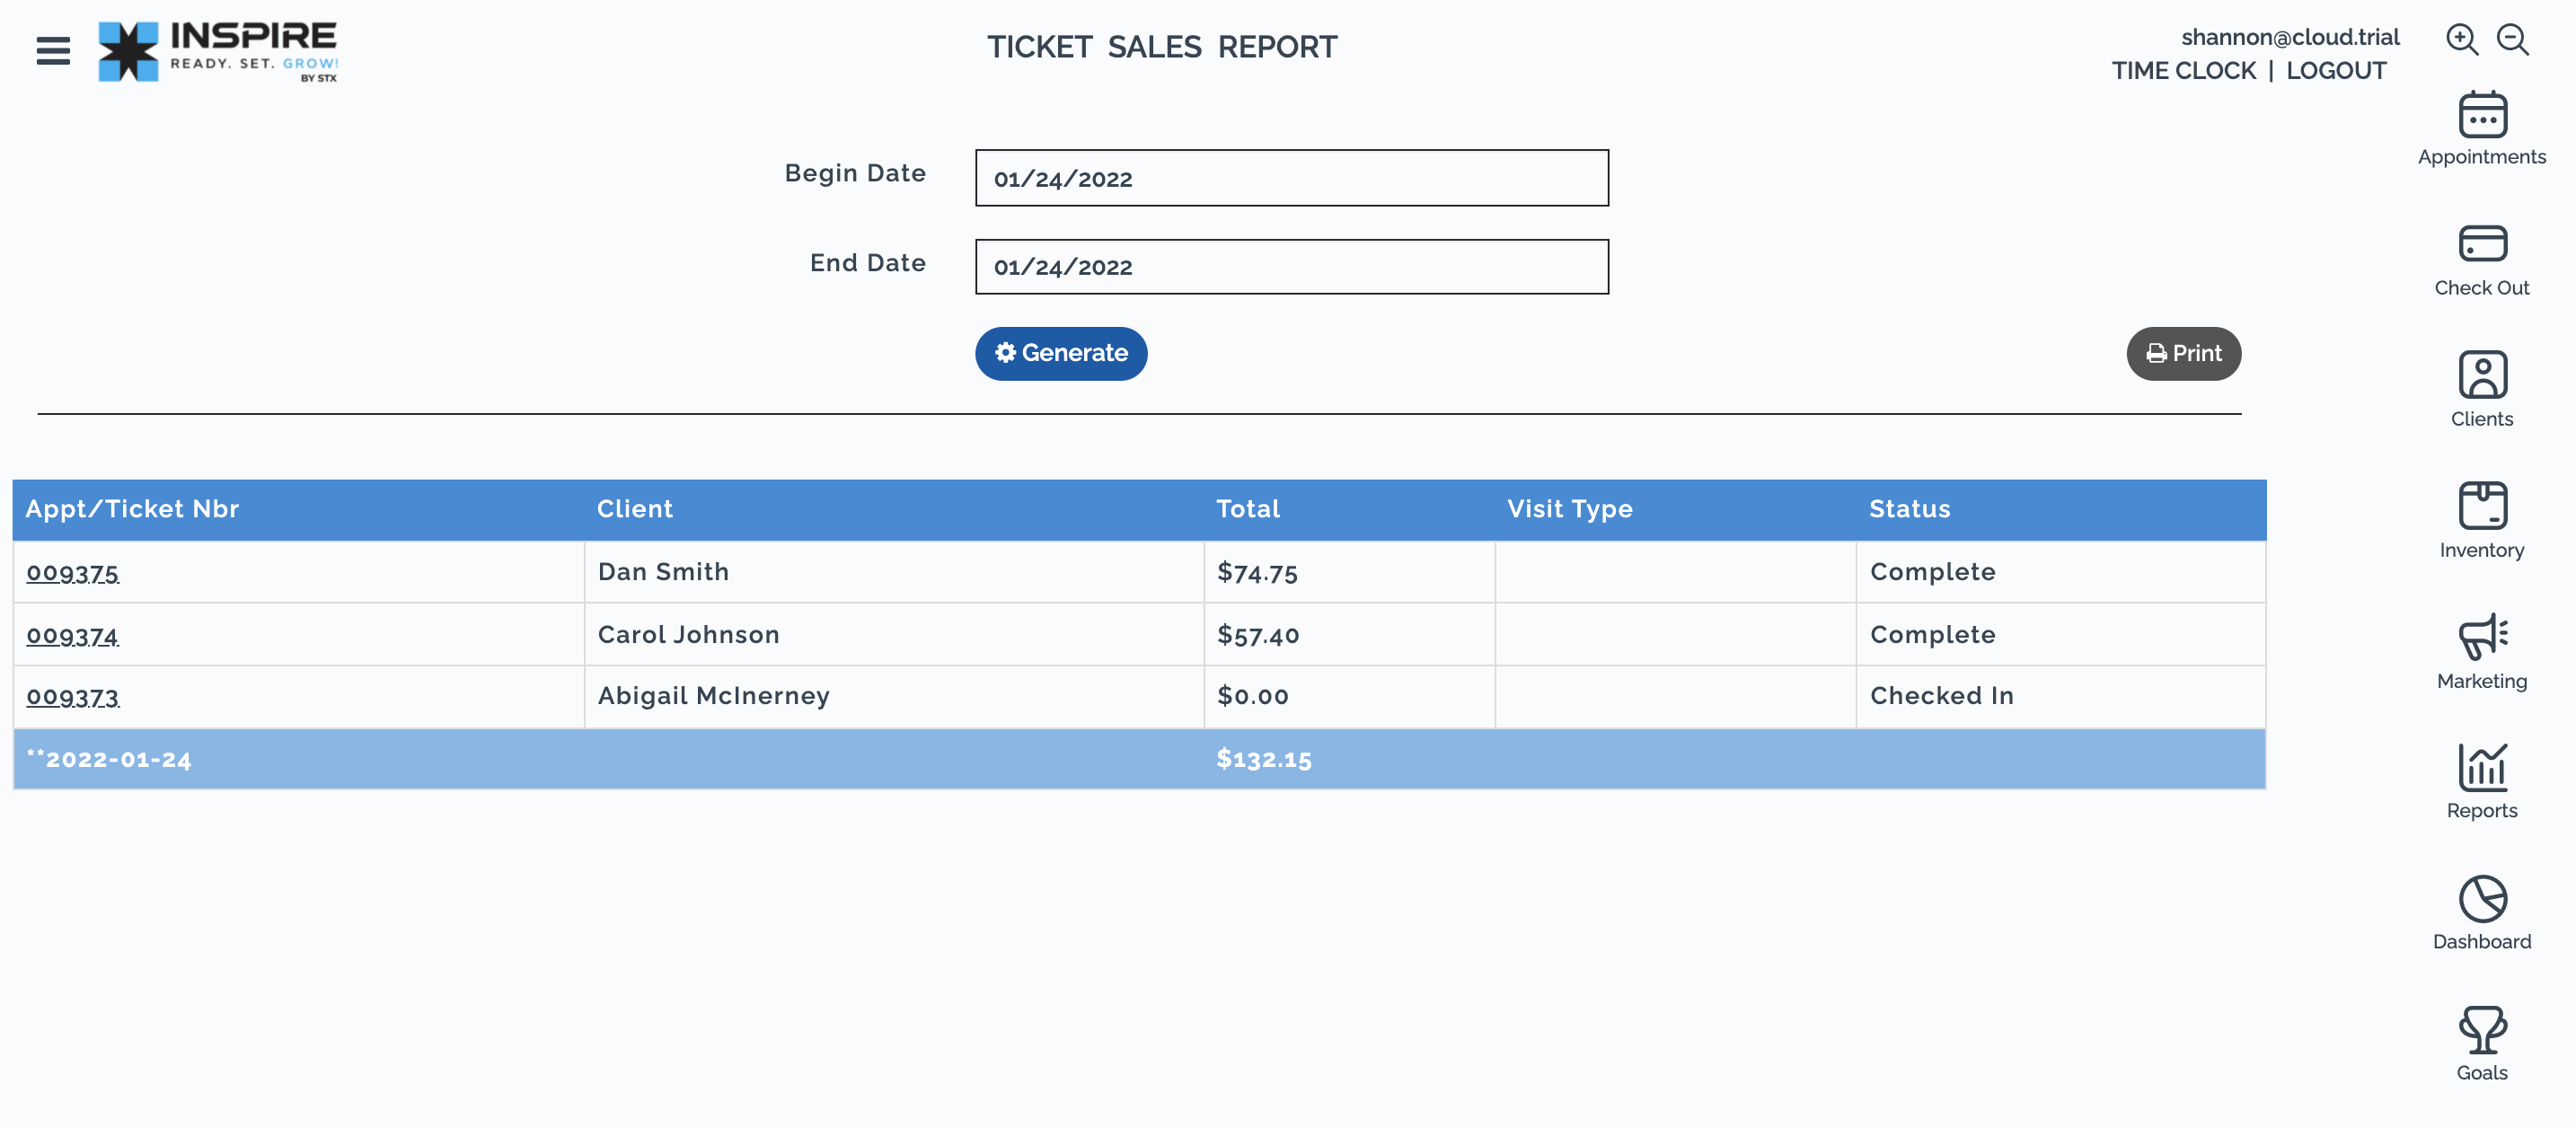Click the zoom in magnifier icon
Image resolution: width=2576 pixels, height=1128 pixels.
click(x=2462, y=40)
